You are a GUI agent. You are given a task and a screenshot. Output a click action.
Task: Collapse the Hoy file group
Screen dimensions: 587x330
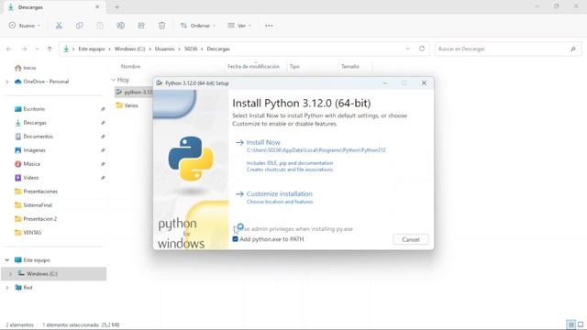coord(113,80)
